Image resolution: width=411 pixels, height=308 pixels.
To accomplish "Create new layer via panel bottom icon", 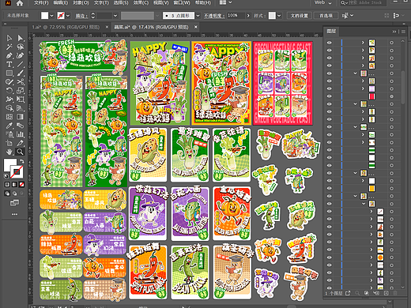I will (386, 293).
